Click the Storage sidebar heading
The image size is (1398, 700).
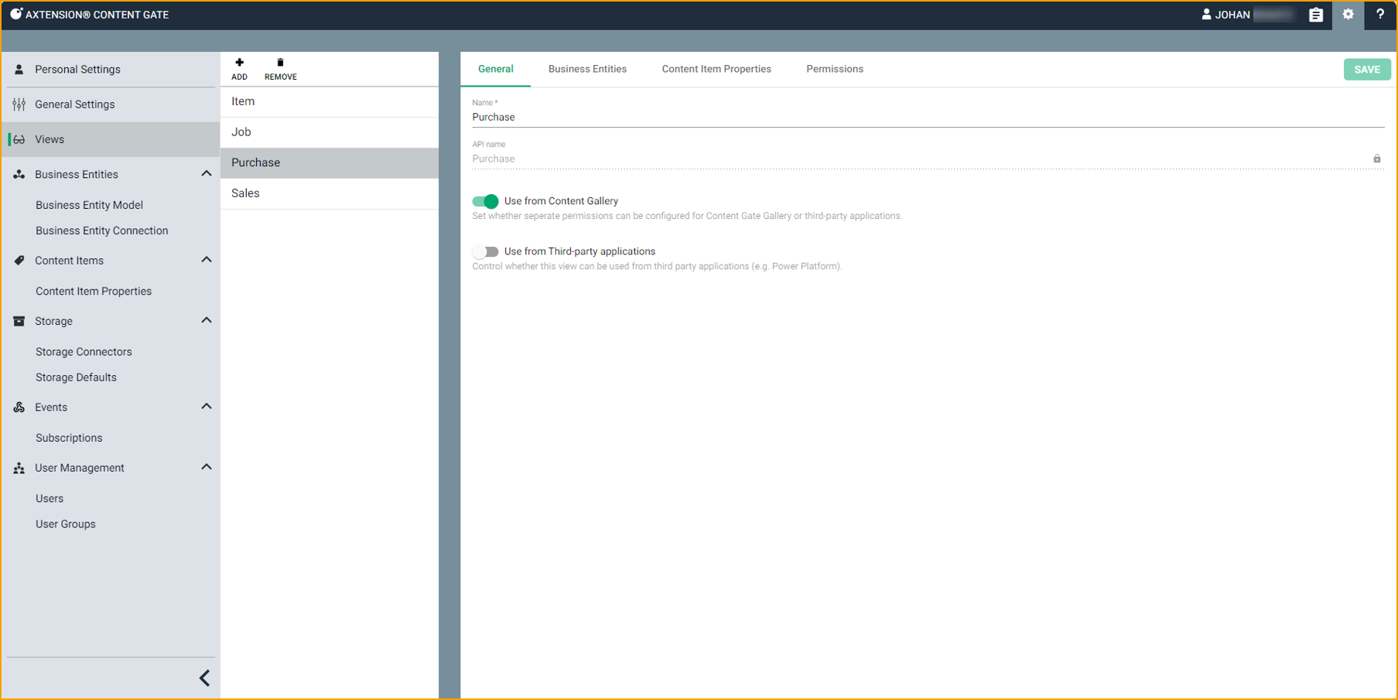pyautogui.click(x=53, y=321)
